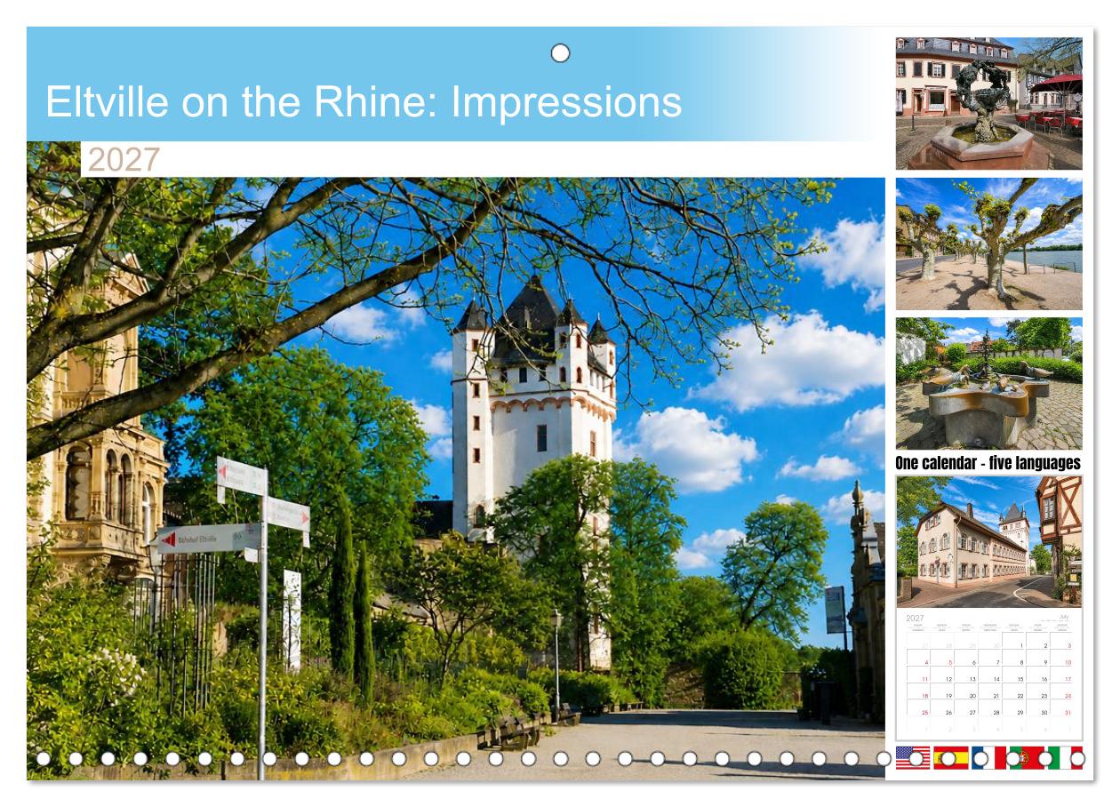The height and width of the screenshot is (807, 1120).
Task: Click the Portugal flag icon
Action: (x=1027, y=757)
